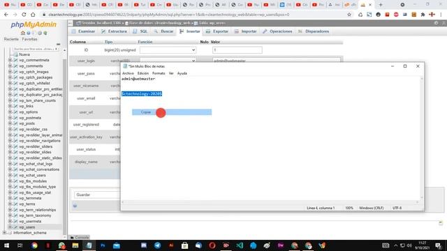Image resolution: width=447 pixels, height=251 pixels.
Task: Open the Buscar tab
Action: 163,31
